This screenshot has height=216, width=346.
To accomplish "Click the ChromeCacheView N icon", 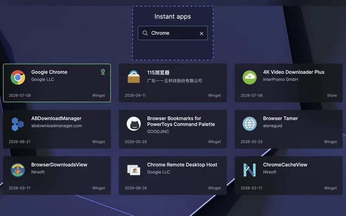I will [x=250, y=170].
